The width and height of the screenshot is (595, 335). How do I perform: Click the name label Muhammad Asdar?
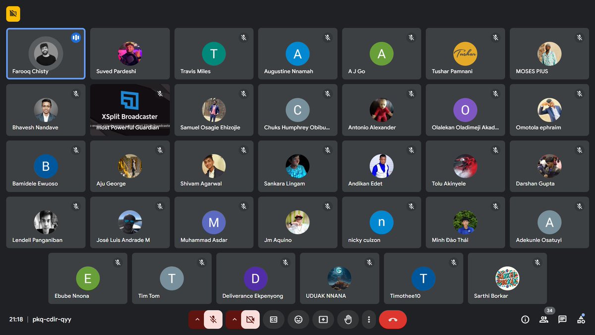click(204, 240)
